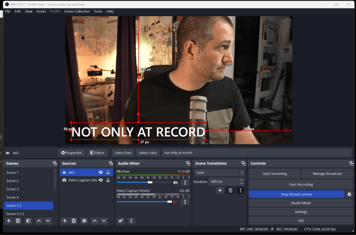Open the View menu

(x=29, y=12)
